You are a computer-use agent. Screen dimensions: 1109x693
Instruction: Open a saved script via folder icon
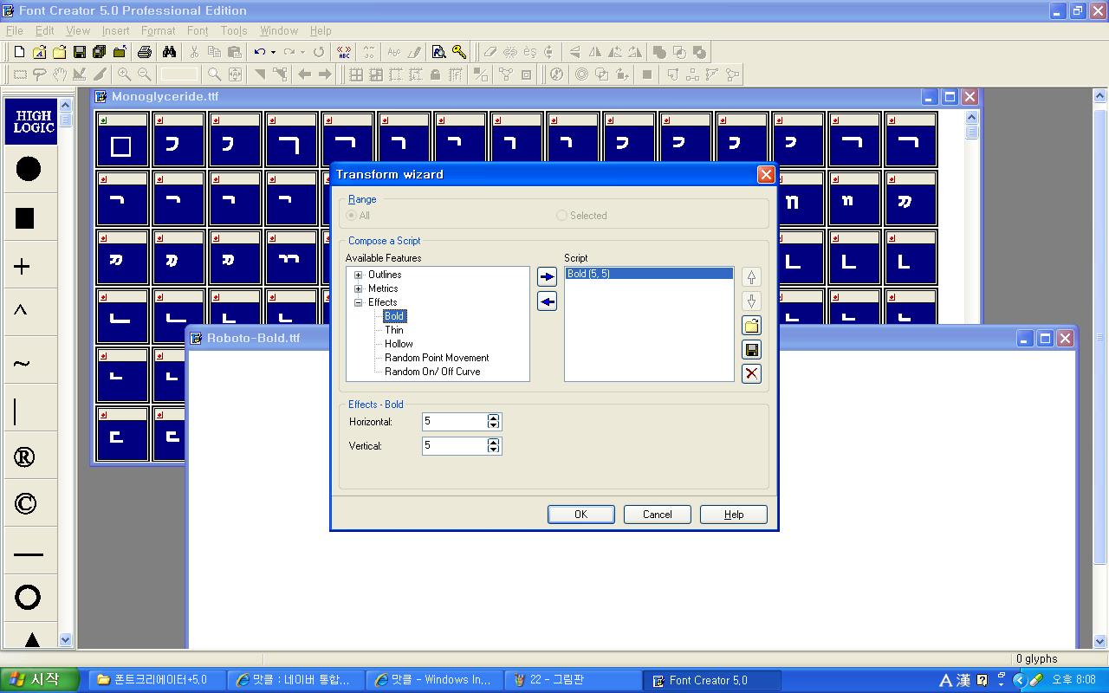tap(751, 326)
